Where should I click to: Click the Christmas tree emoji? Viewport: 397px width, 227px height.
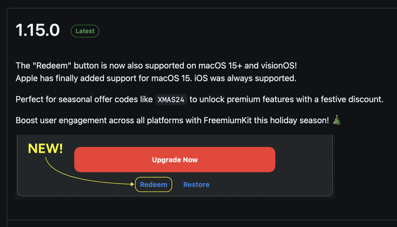(336, 120)
